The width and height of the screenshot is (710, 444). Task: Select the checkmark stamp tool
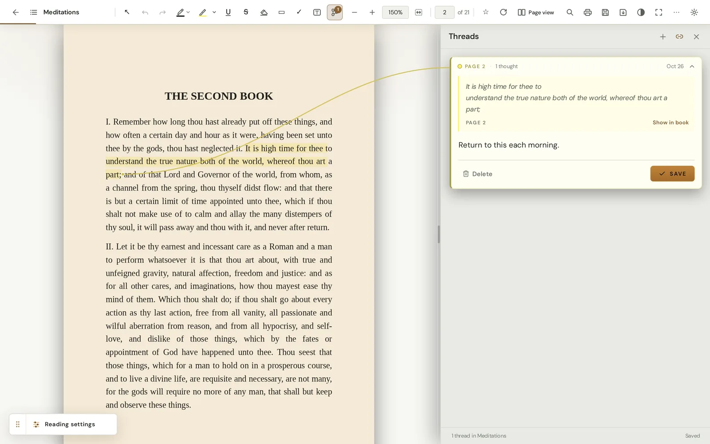[299, 12]
